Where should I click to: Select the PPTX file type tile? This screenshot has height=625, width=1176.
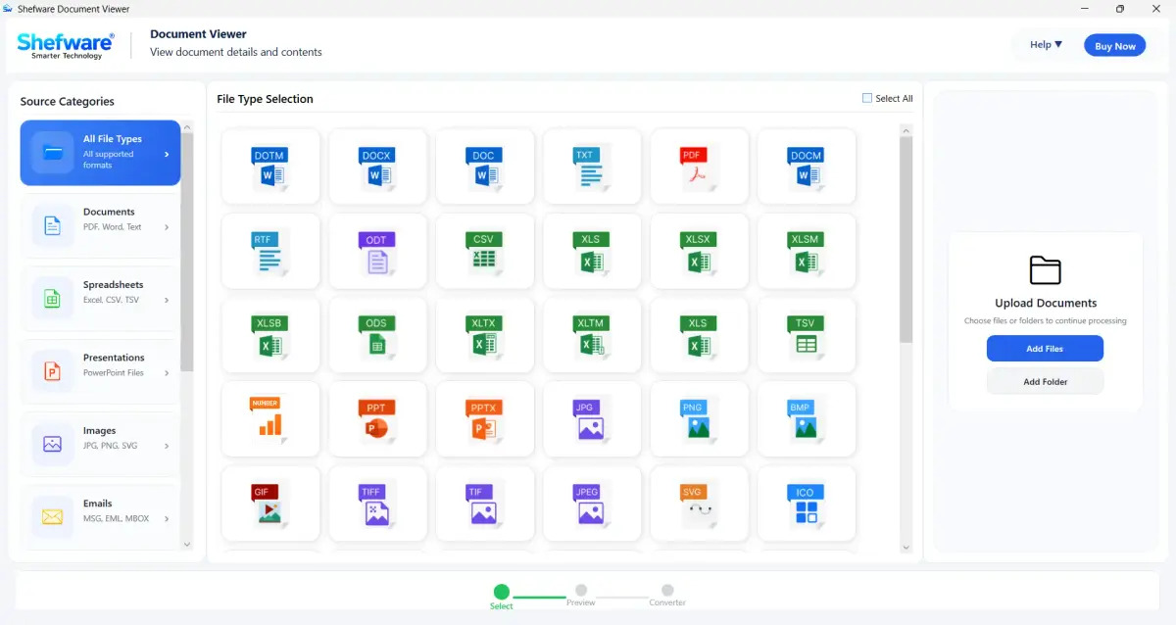pyautogui.click(x=485, y=419)
